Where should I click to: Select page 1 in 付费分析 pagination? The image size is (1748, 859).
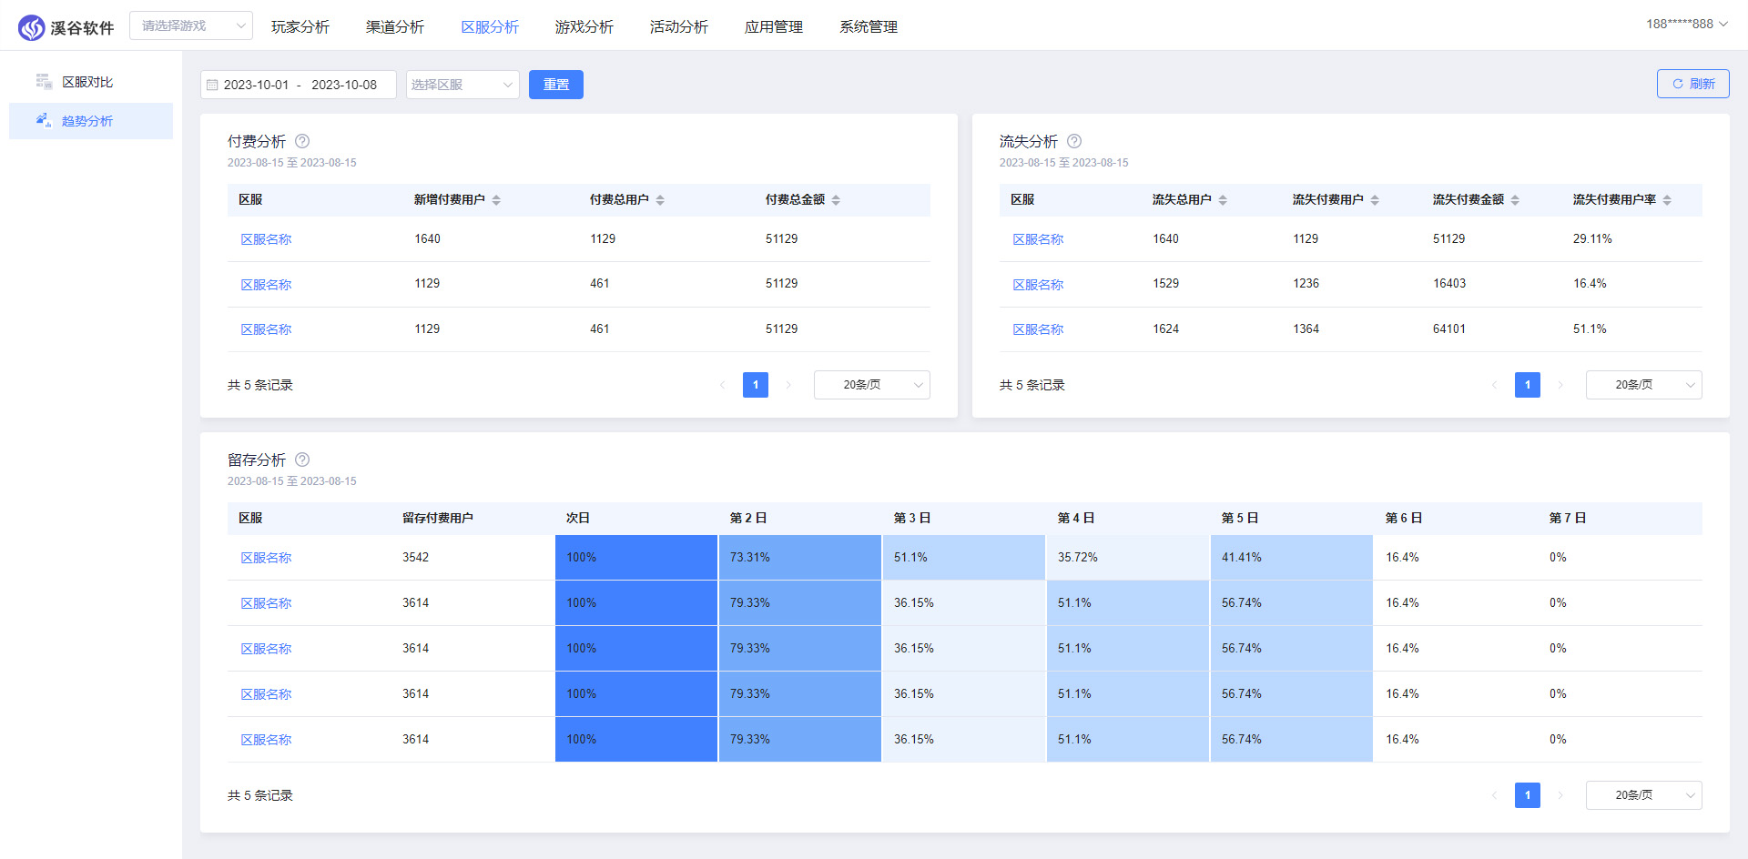coord(756,385)
